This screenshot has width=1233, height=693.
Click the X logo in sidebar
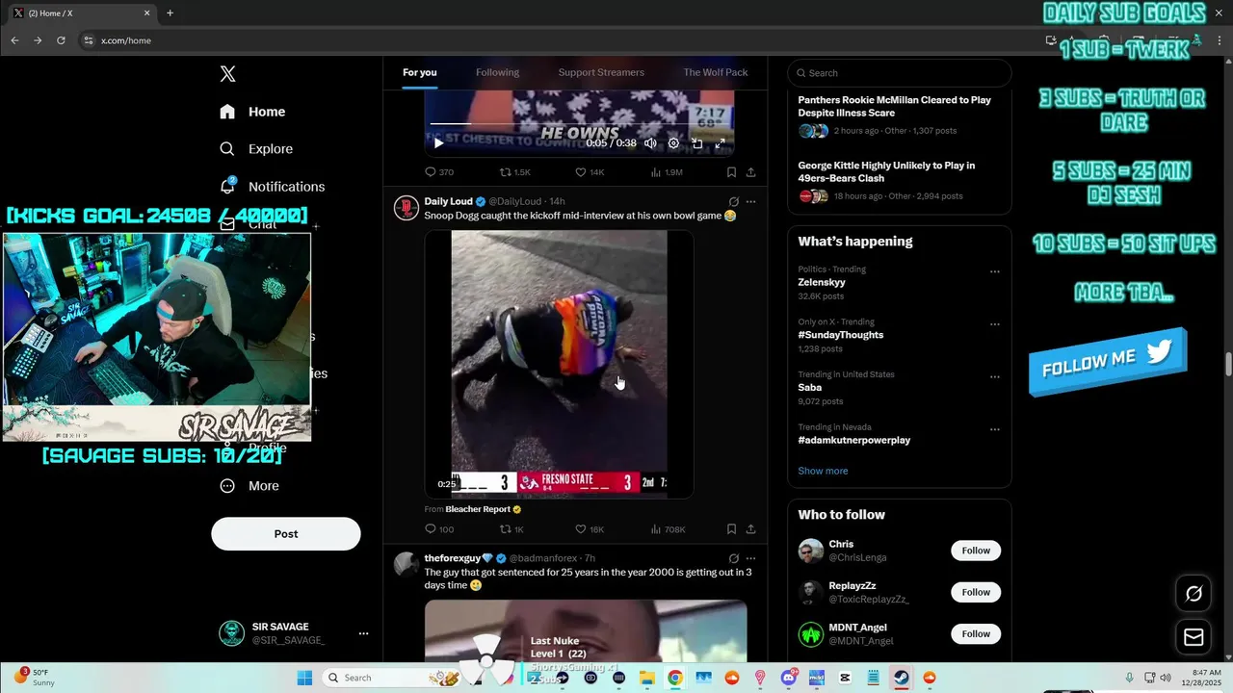coord(227,74)
